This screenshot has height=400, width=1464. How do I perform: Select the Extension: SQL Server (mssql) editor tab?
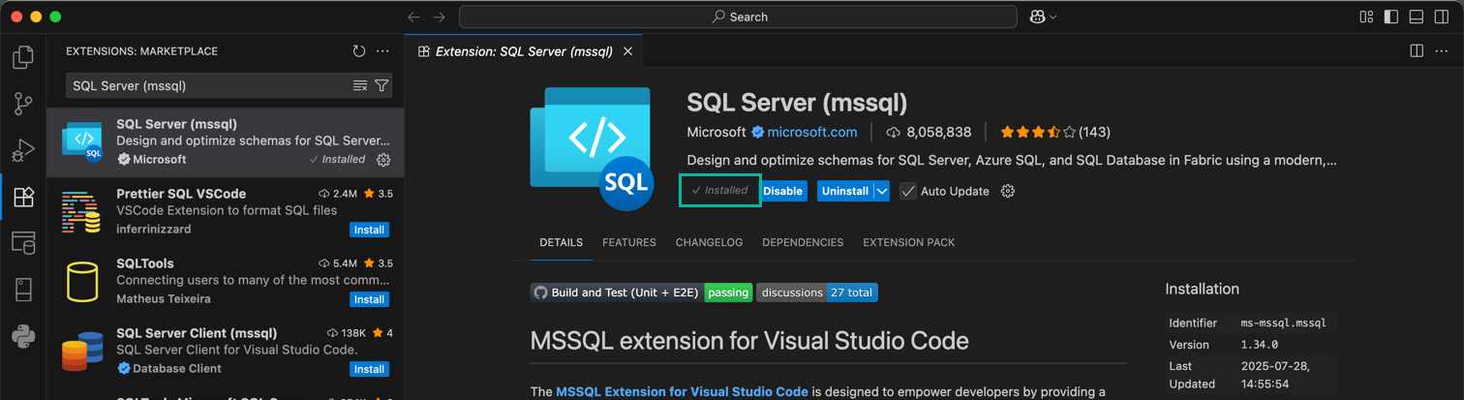click(524, 51)
